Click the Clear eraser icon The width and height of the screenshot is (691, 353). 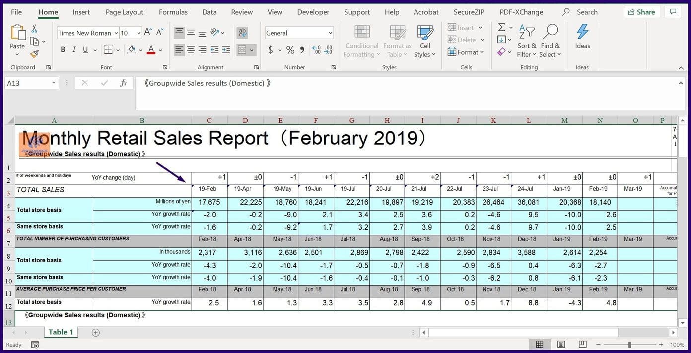click(x=502, y=51)
